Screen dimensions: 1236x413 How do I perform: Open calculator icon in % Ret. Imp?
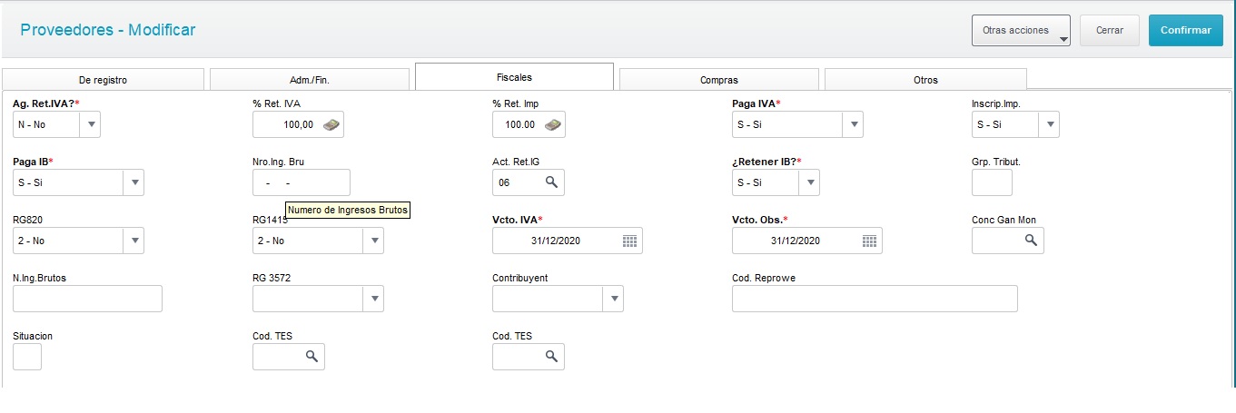pos(552,124)
